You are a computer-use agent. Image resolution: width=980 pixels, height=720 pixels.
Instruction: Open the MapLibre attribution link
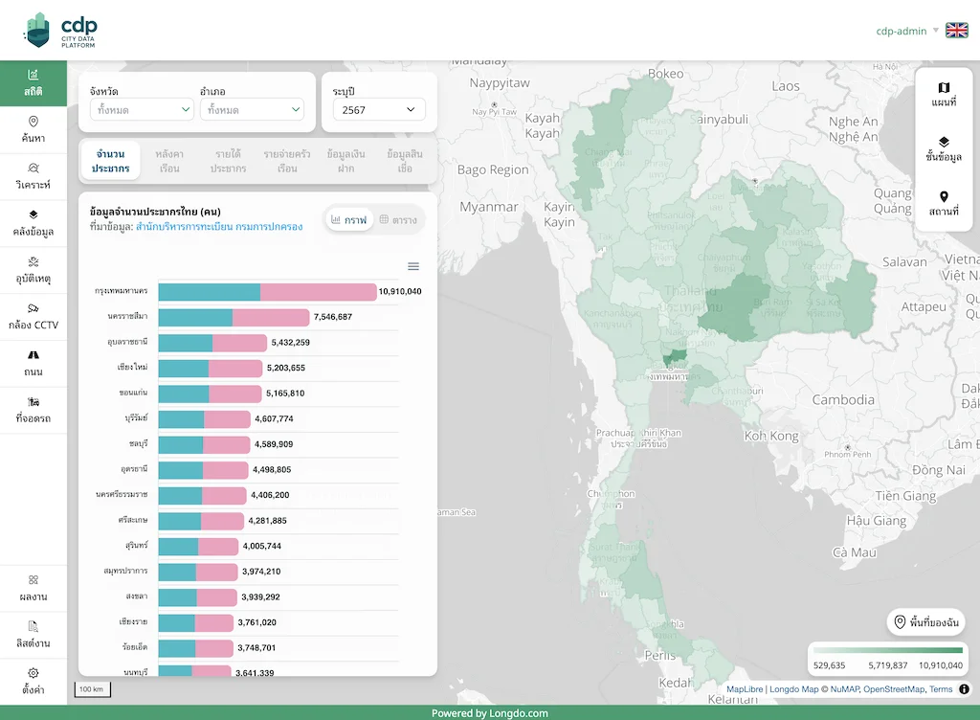click(745, 688)
